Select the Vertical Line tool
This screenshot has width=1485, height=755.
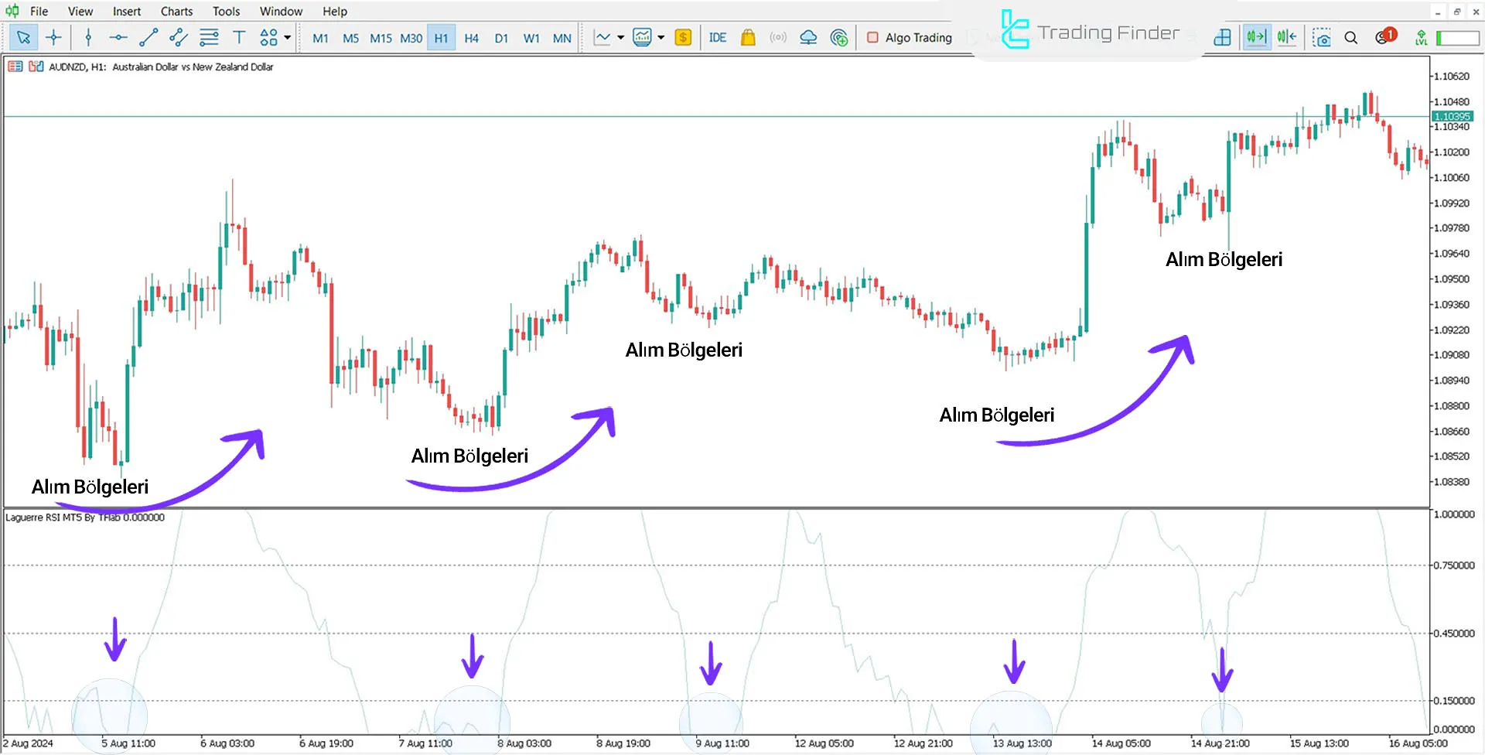coord(88,37)
